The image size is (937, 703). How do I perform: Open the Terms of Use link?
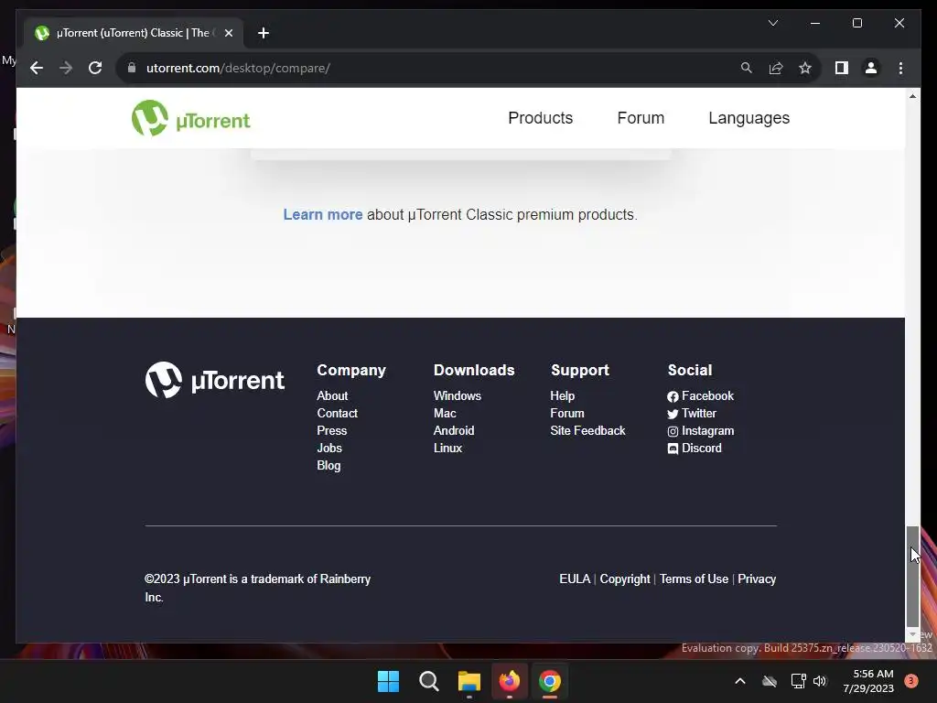(694, 579)
